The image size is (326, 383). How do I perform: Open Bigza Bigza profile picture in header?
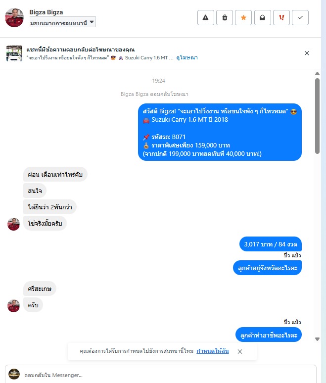click(x=14, y=18)
